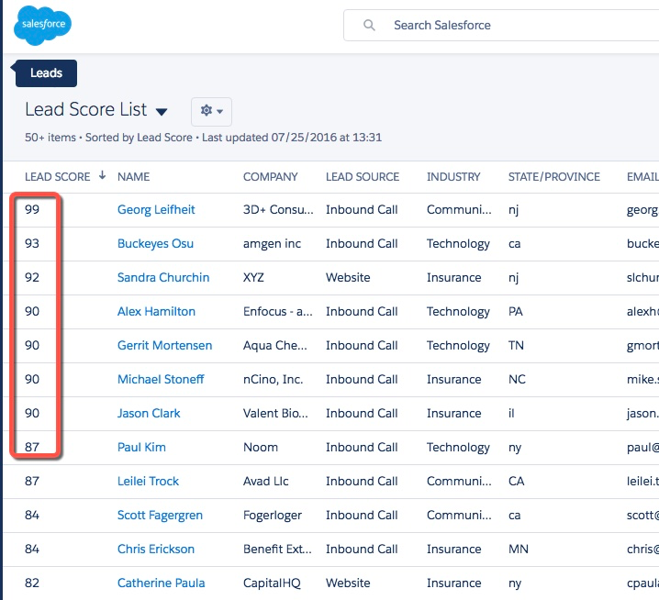Sort by the Company column header
Screen dimensions: 659x600
tap(270, 177)
